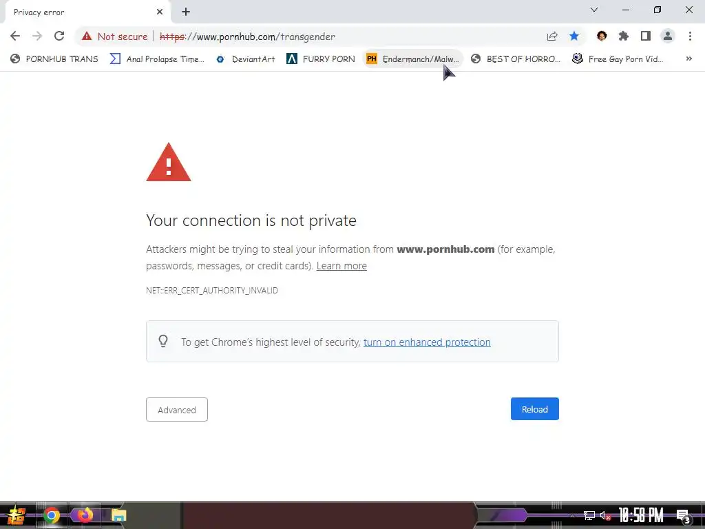Show hidden system tray icons
This screenshot has width=705, height=529.
click(572, 515)
